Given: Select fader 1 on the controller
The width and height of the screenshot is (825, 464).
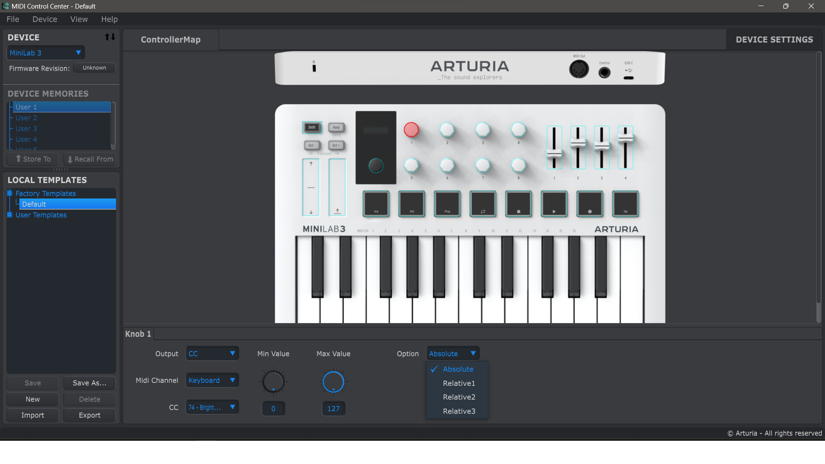Looking at the screenshot, I should (x=554, y=147).
